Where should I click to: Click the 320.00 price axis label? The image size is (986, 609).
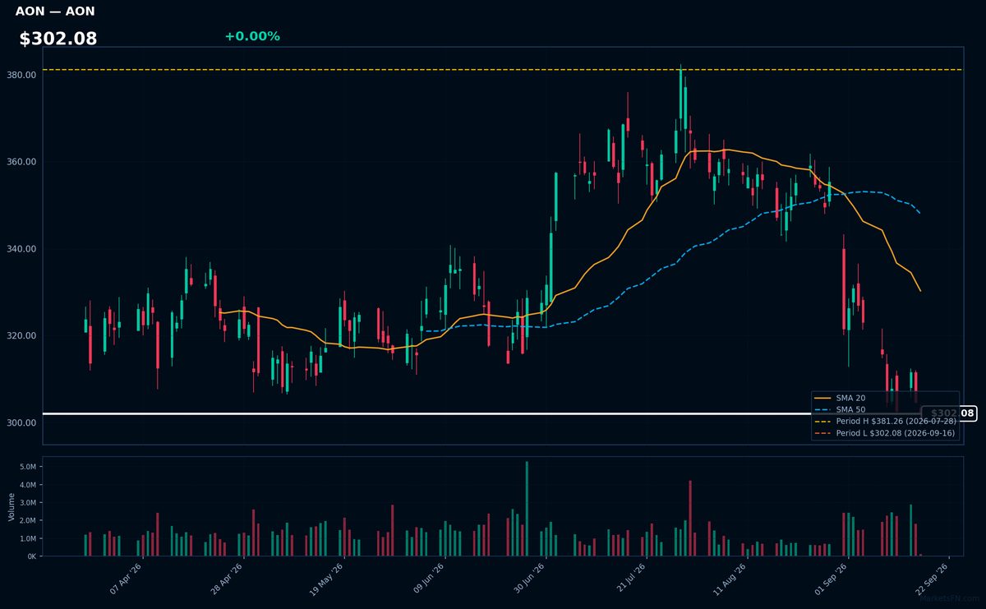(x=21, y=336)
